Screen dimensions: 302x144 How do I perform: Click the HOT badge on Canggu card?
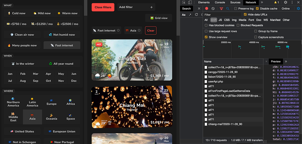(x=99, y=44)
